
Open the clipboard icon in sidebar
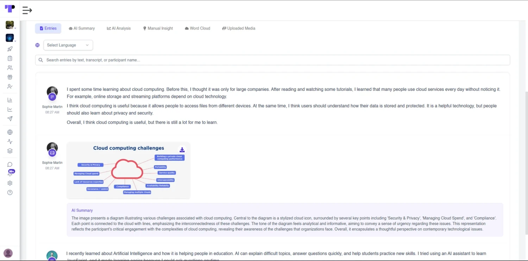pos(10,58)
